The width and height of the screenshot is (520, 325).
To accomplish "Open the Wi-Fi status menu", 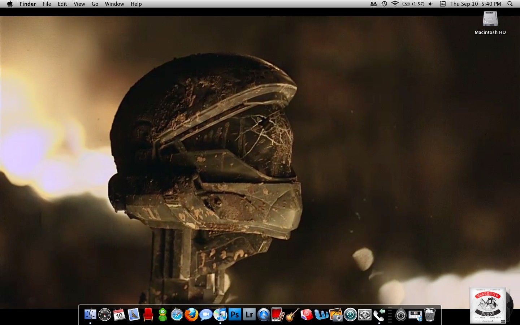I will coord(395,4).
